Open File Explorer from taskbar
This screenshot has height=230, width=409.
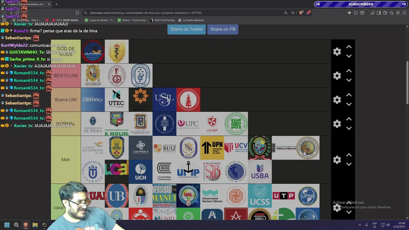(35, 225)
